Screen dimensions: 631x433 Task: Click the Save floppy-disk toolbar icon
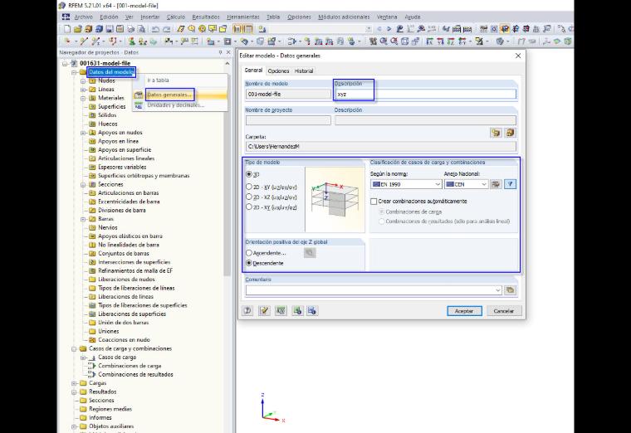tap(109, 29)
